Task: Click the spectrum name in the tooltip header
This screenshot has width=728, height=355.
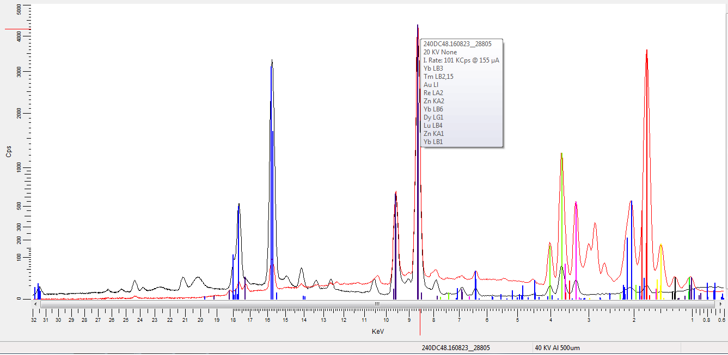Action: [x=457, y=44]
